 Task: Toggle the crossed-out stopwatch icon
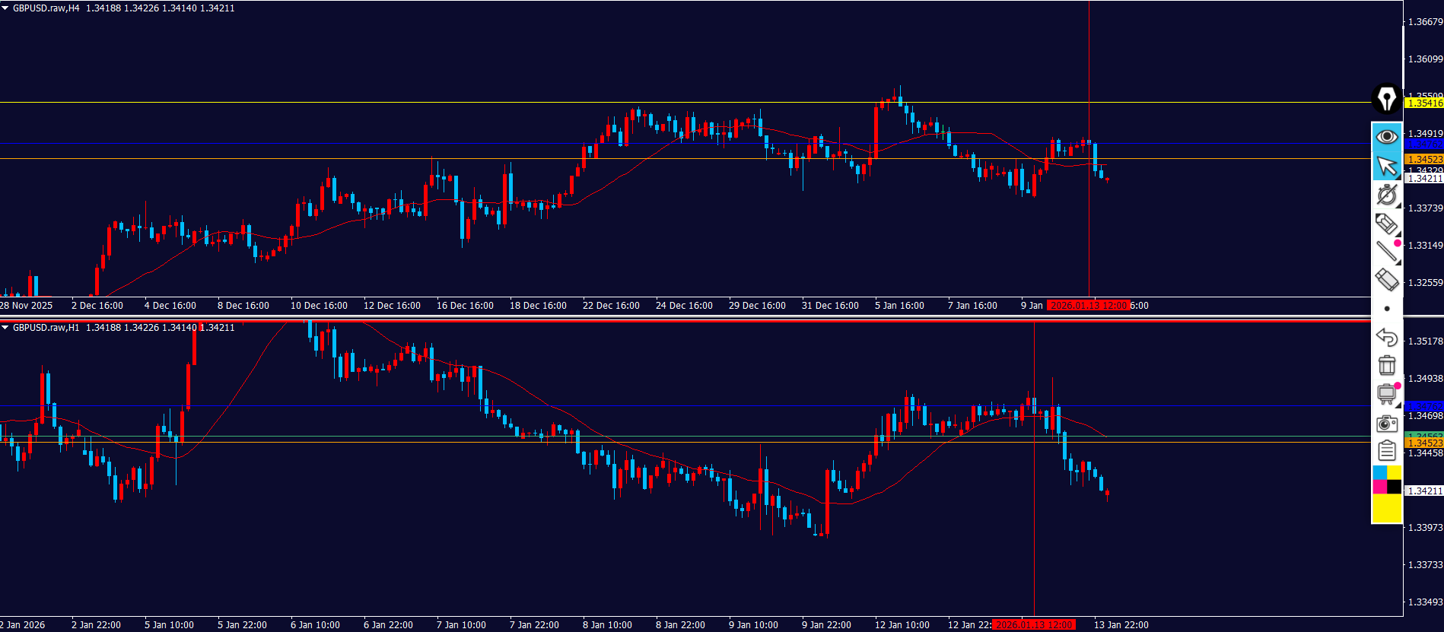(1386, 195)
